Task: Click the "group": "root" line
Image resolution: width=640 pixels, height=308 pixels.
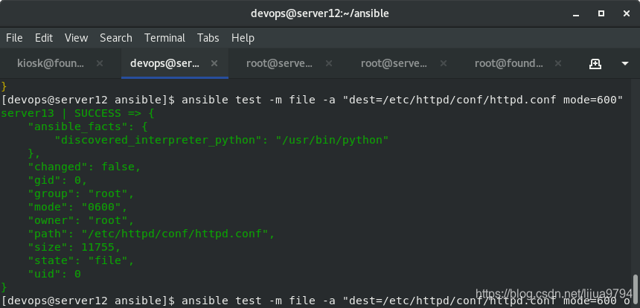Action: point(81,193)
